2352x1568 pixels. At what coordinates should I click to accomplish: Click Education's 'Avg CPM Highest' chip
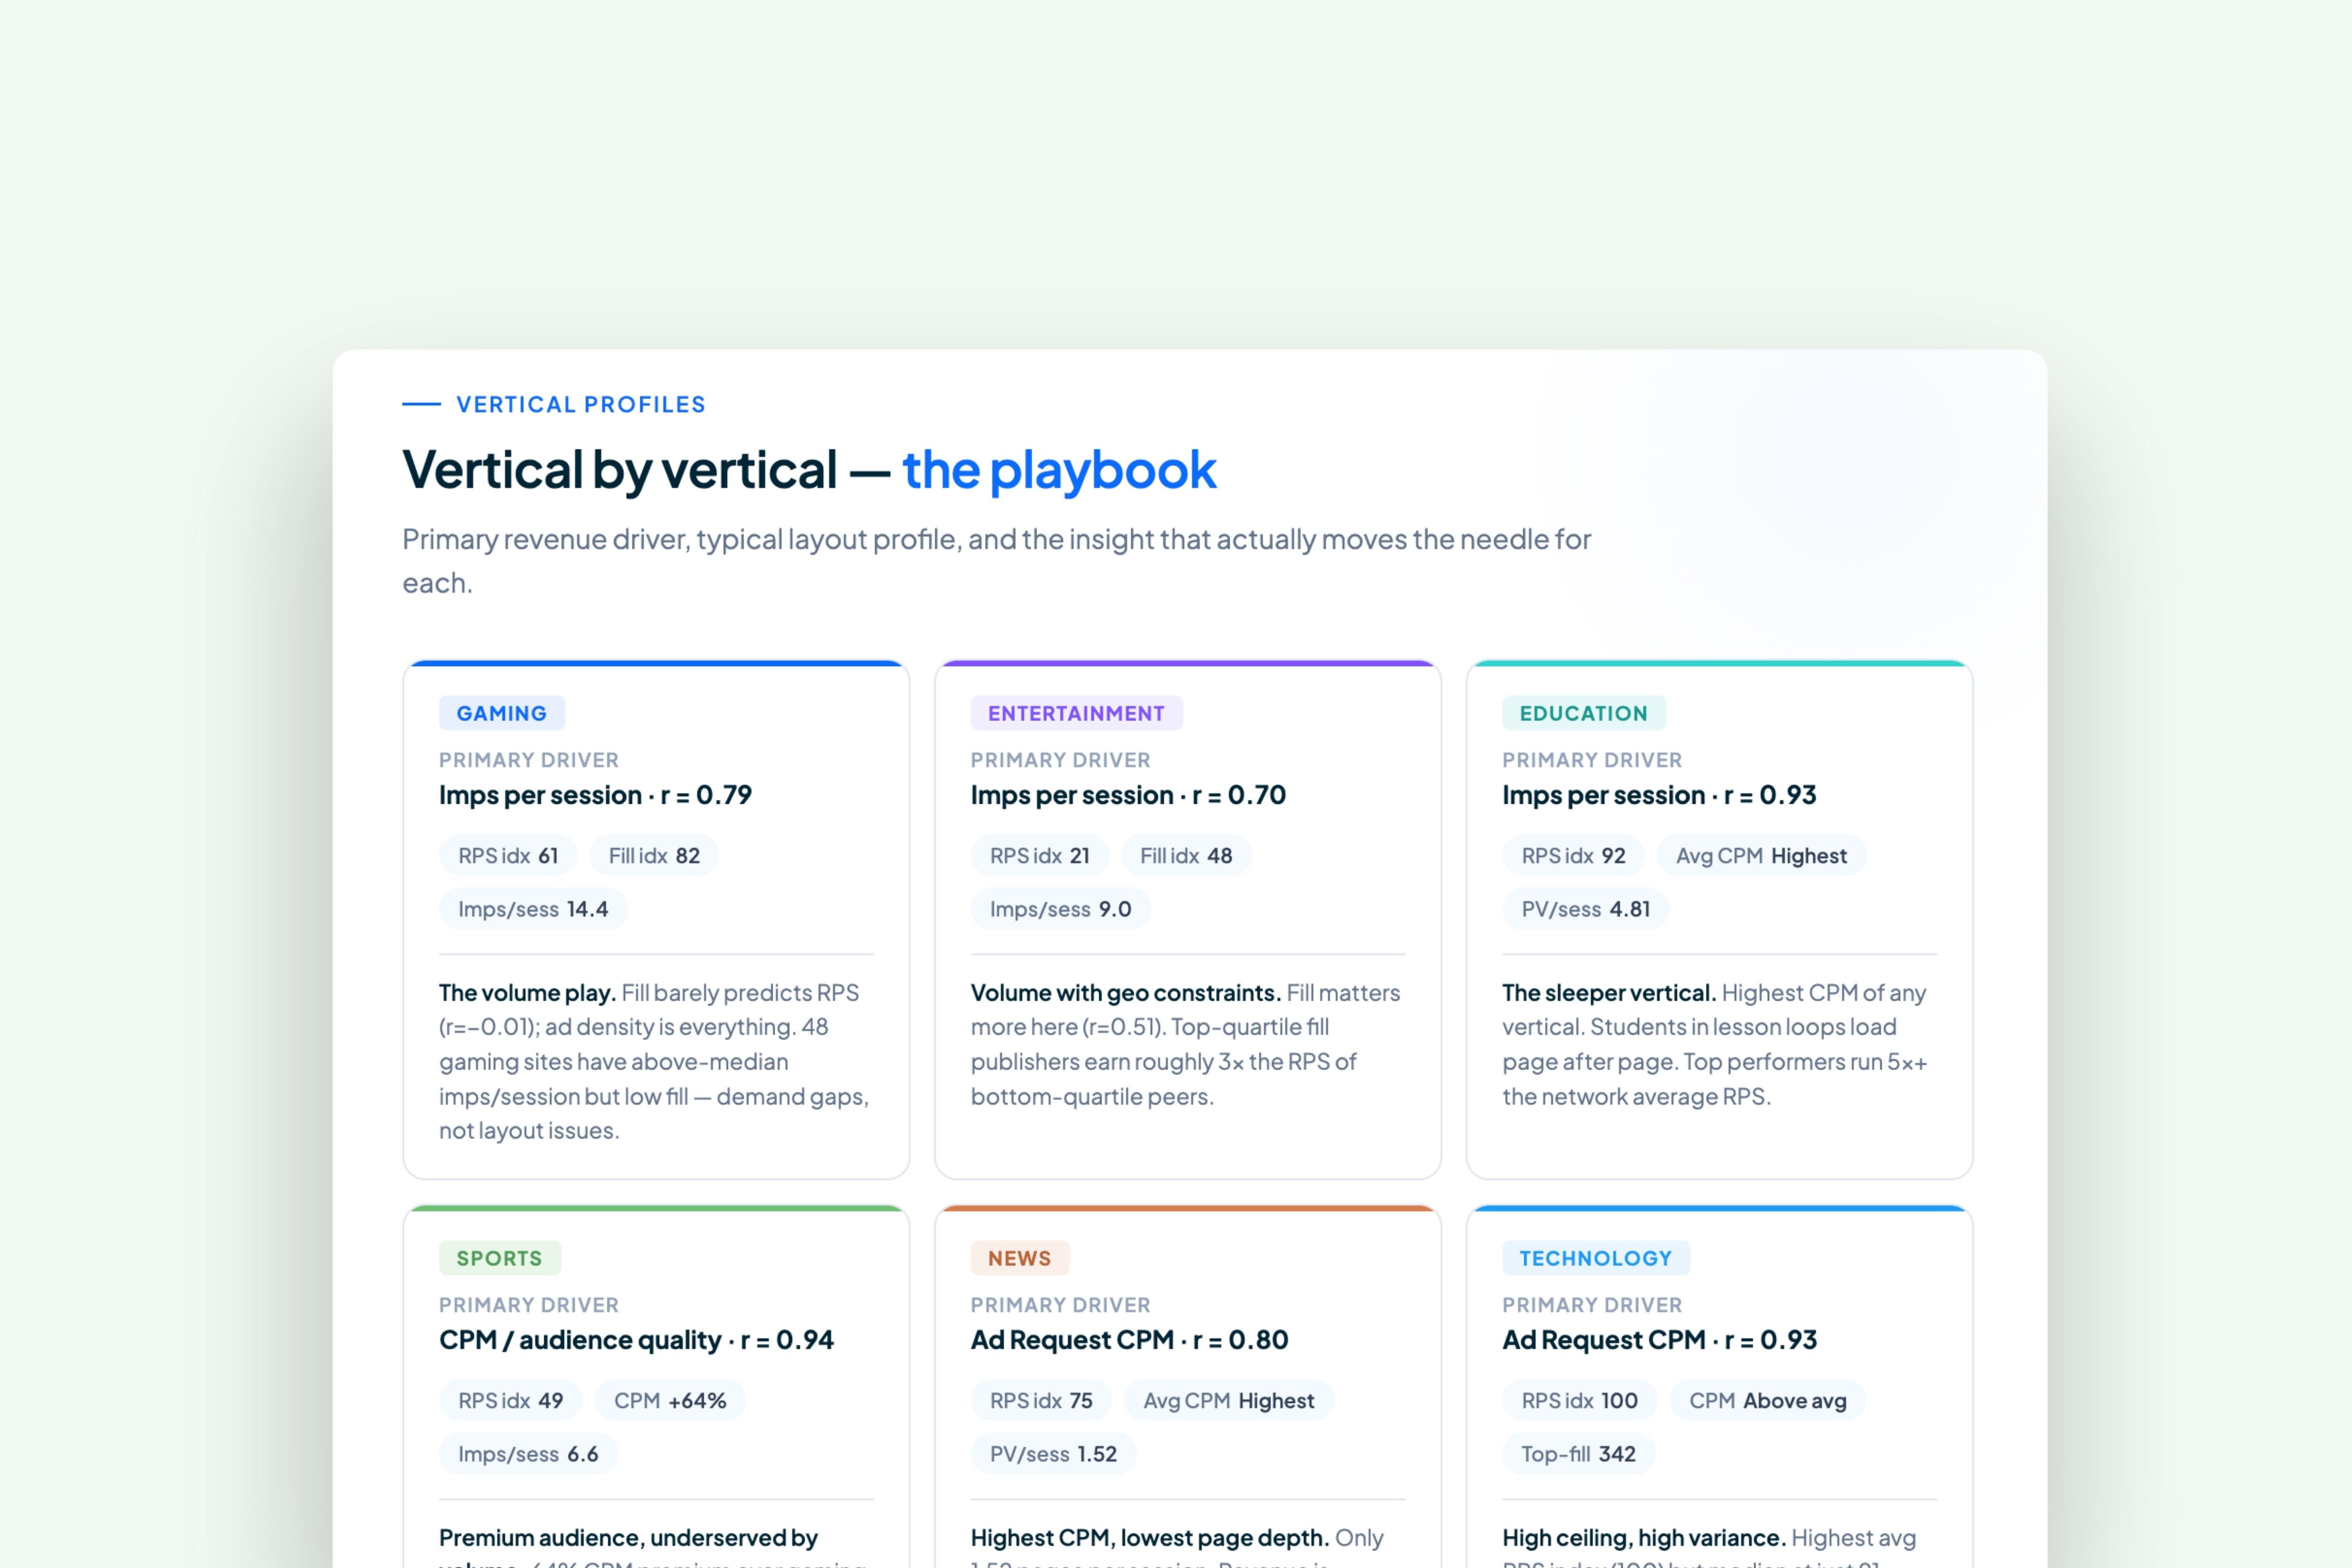click(1761, 856)
